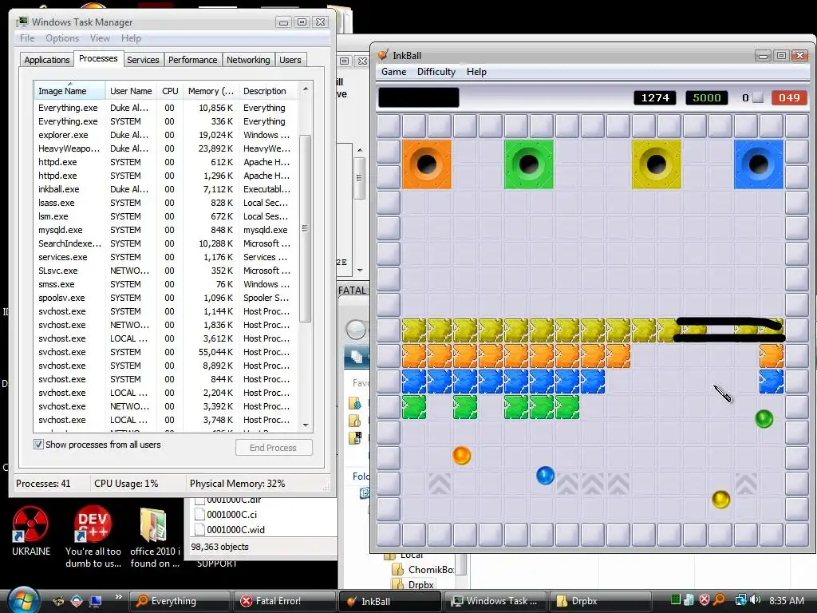
Task: Select the mysqld.exe process row
Action: pos(166,230)
